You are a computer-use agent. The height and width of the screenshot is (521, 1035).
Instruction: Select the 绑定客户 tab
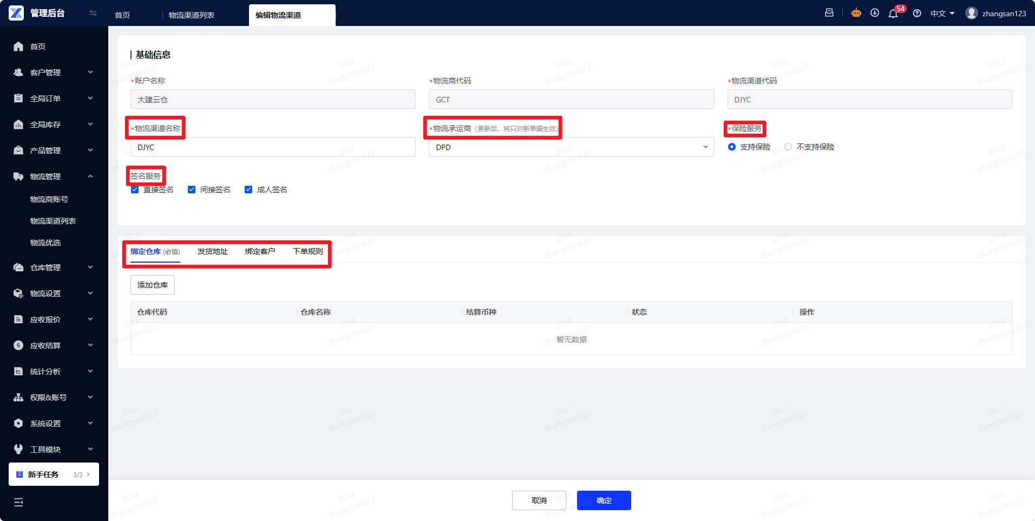260,252
